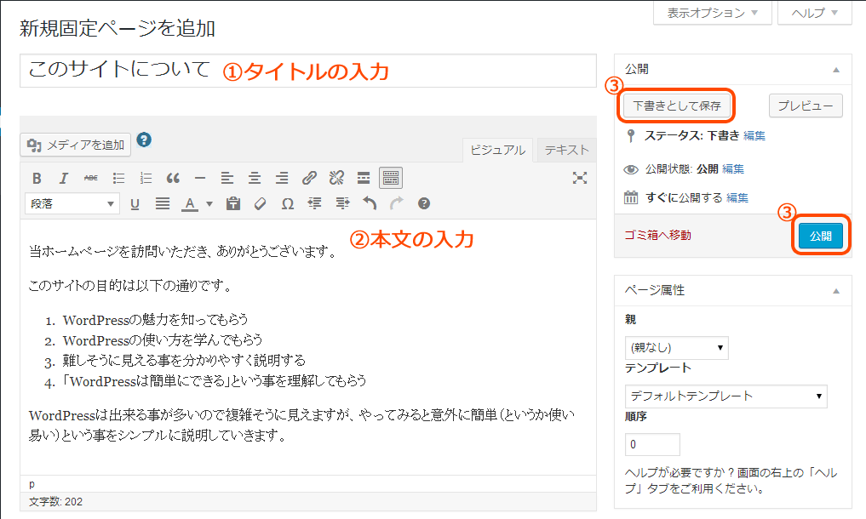Remove link with unlink icon
The image size is (866, 519).
tap(336, 179)
